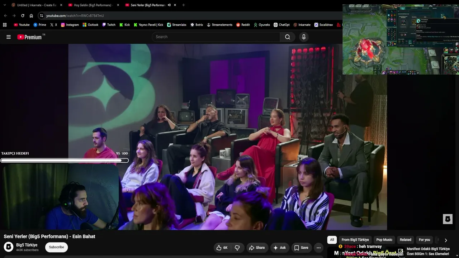The height and width of the screenshot is (258, 459).
Task: Open more actions menu beside Save
Action: click(318, 248)
